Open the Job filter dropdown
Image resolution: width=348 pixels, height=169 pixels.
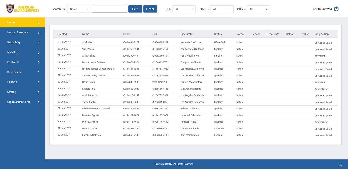pos(184,9)
